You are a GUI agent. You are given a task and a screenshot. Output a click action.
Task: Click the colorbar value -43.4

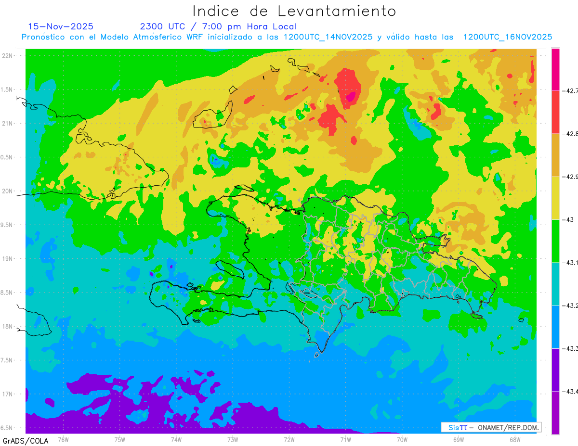click(570, 391)
